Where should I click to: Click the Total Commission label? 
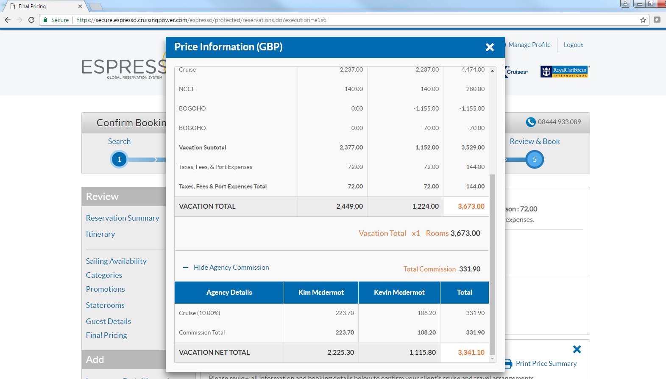pos(429,269)
